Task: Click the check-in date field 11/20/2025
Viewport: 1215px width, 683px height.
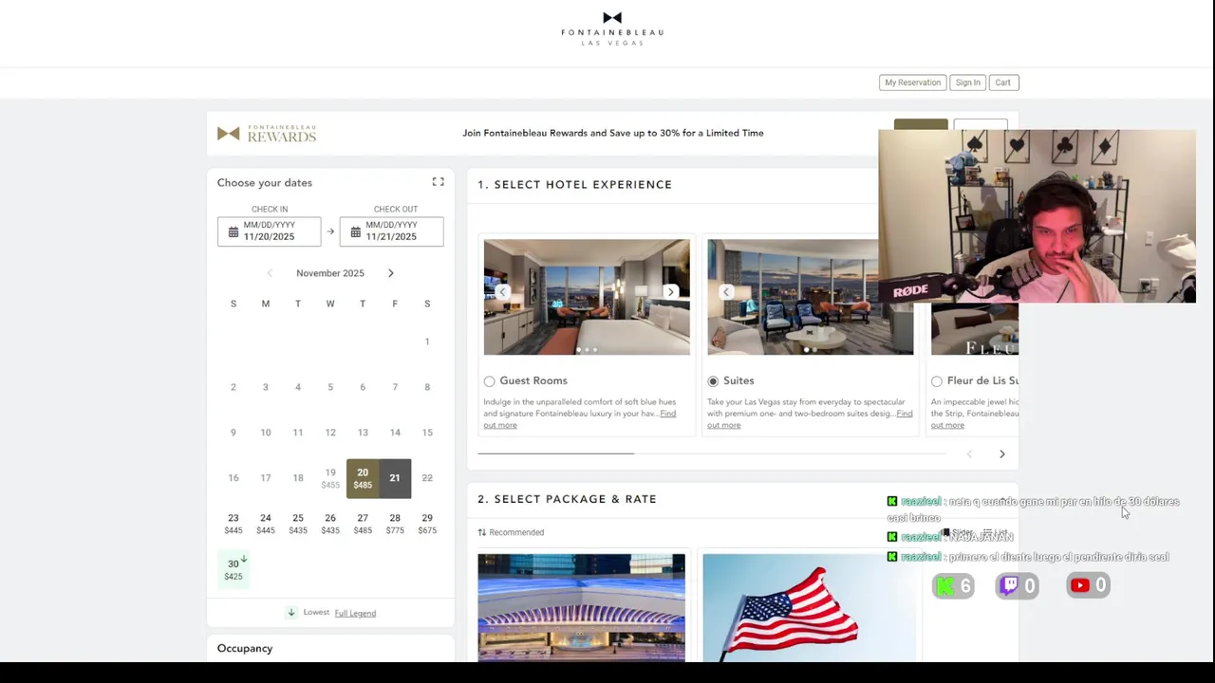Action: tap(270, 231)
